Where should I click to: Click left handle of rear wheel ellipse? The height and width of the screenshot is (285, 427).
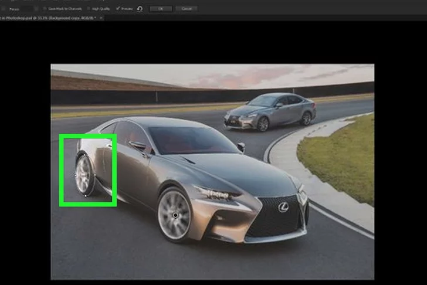(75, 175)
